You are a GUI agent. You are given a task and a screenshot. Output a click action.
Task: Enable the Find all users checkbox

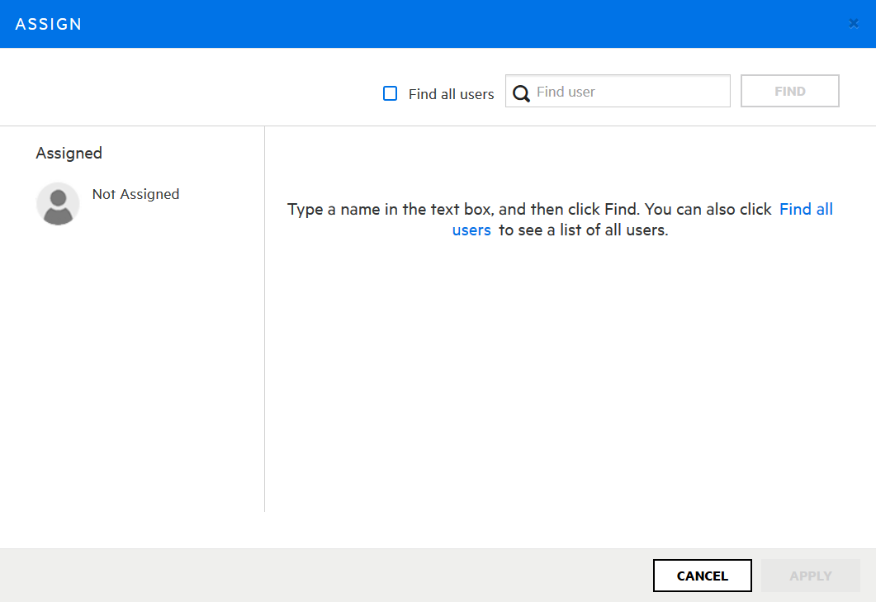click(391, 93)
